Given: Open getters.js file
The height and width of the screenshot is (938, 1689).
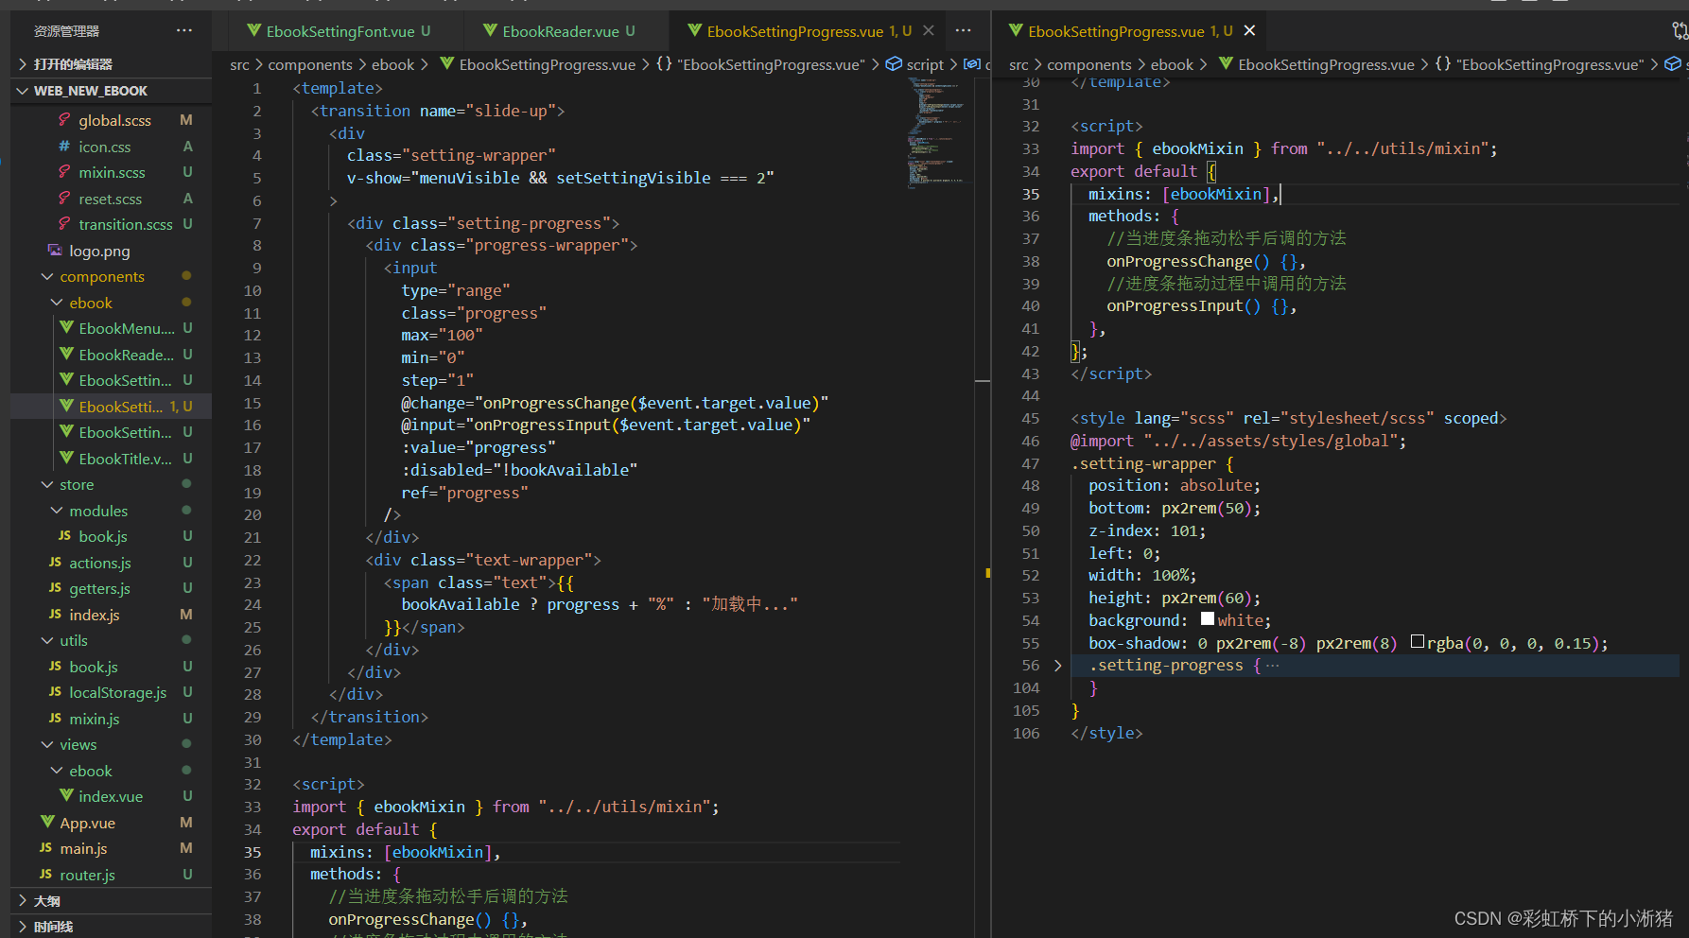Looking at the screenshot, I should pyautogui.click(x=99, y=588).
